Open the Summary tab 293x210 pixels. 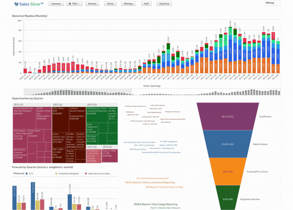click(x=56, y=4)
